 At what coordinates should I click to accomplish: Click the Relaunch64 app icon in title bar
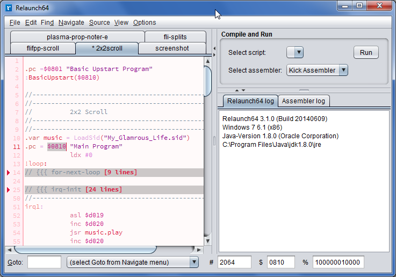tap(9, 8)
